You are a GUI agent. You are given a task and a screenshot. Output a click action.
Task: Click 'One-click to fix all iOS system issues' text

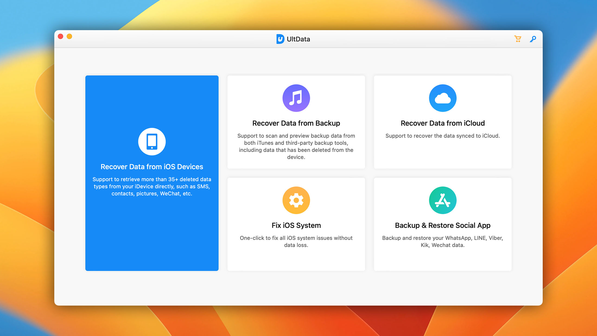(x=296, y=242)
